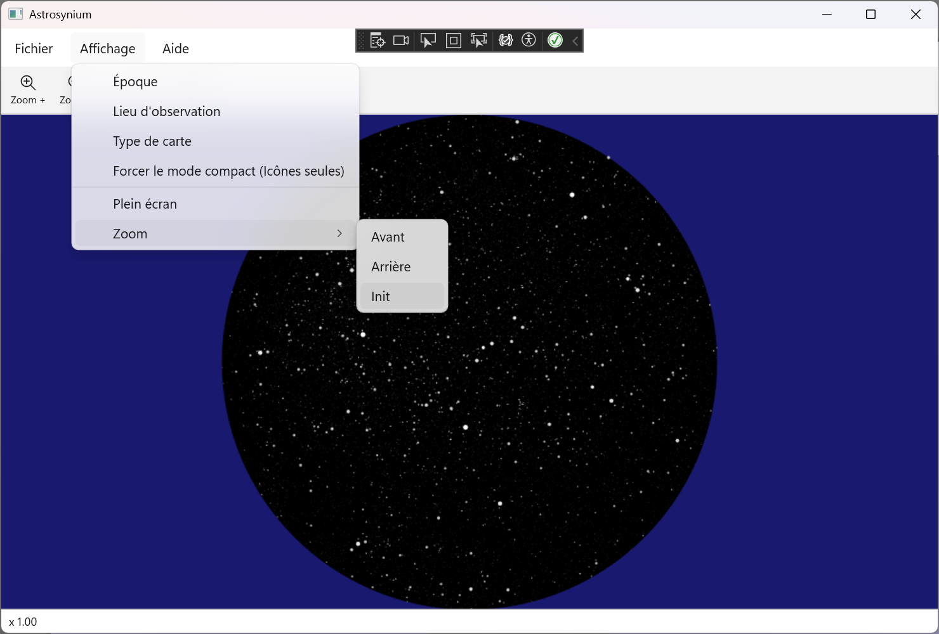This screenshot has width=939, height=634.
Task: Open Live Visual Tree from debug toolbar
Action: 378,41
